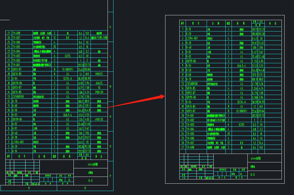This screenshot has width=294, height=195.
Task: Click the M10X30 remark cell
Action: click(x=99, y=92)
